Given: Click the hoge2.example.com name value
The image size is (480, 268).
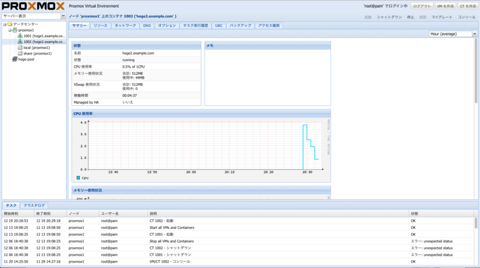Looking at the screenshot, I should (x=139, y=53).
